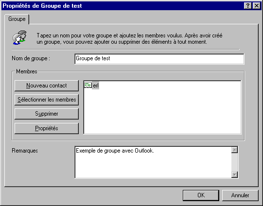Confirm with the OK button
Screen dimensions: 263x206
201,195
